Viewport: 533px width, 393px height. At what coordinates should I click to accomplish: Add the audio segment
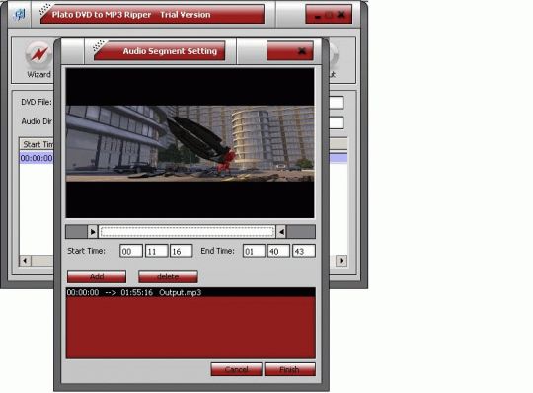point(97,276)
